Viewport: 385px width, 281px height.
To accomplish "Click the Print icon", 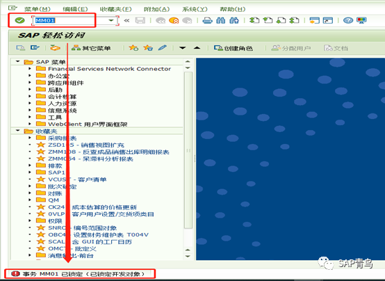I will point(208,20).
